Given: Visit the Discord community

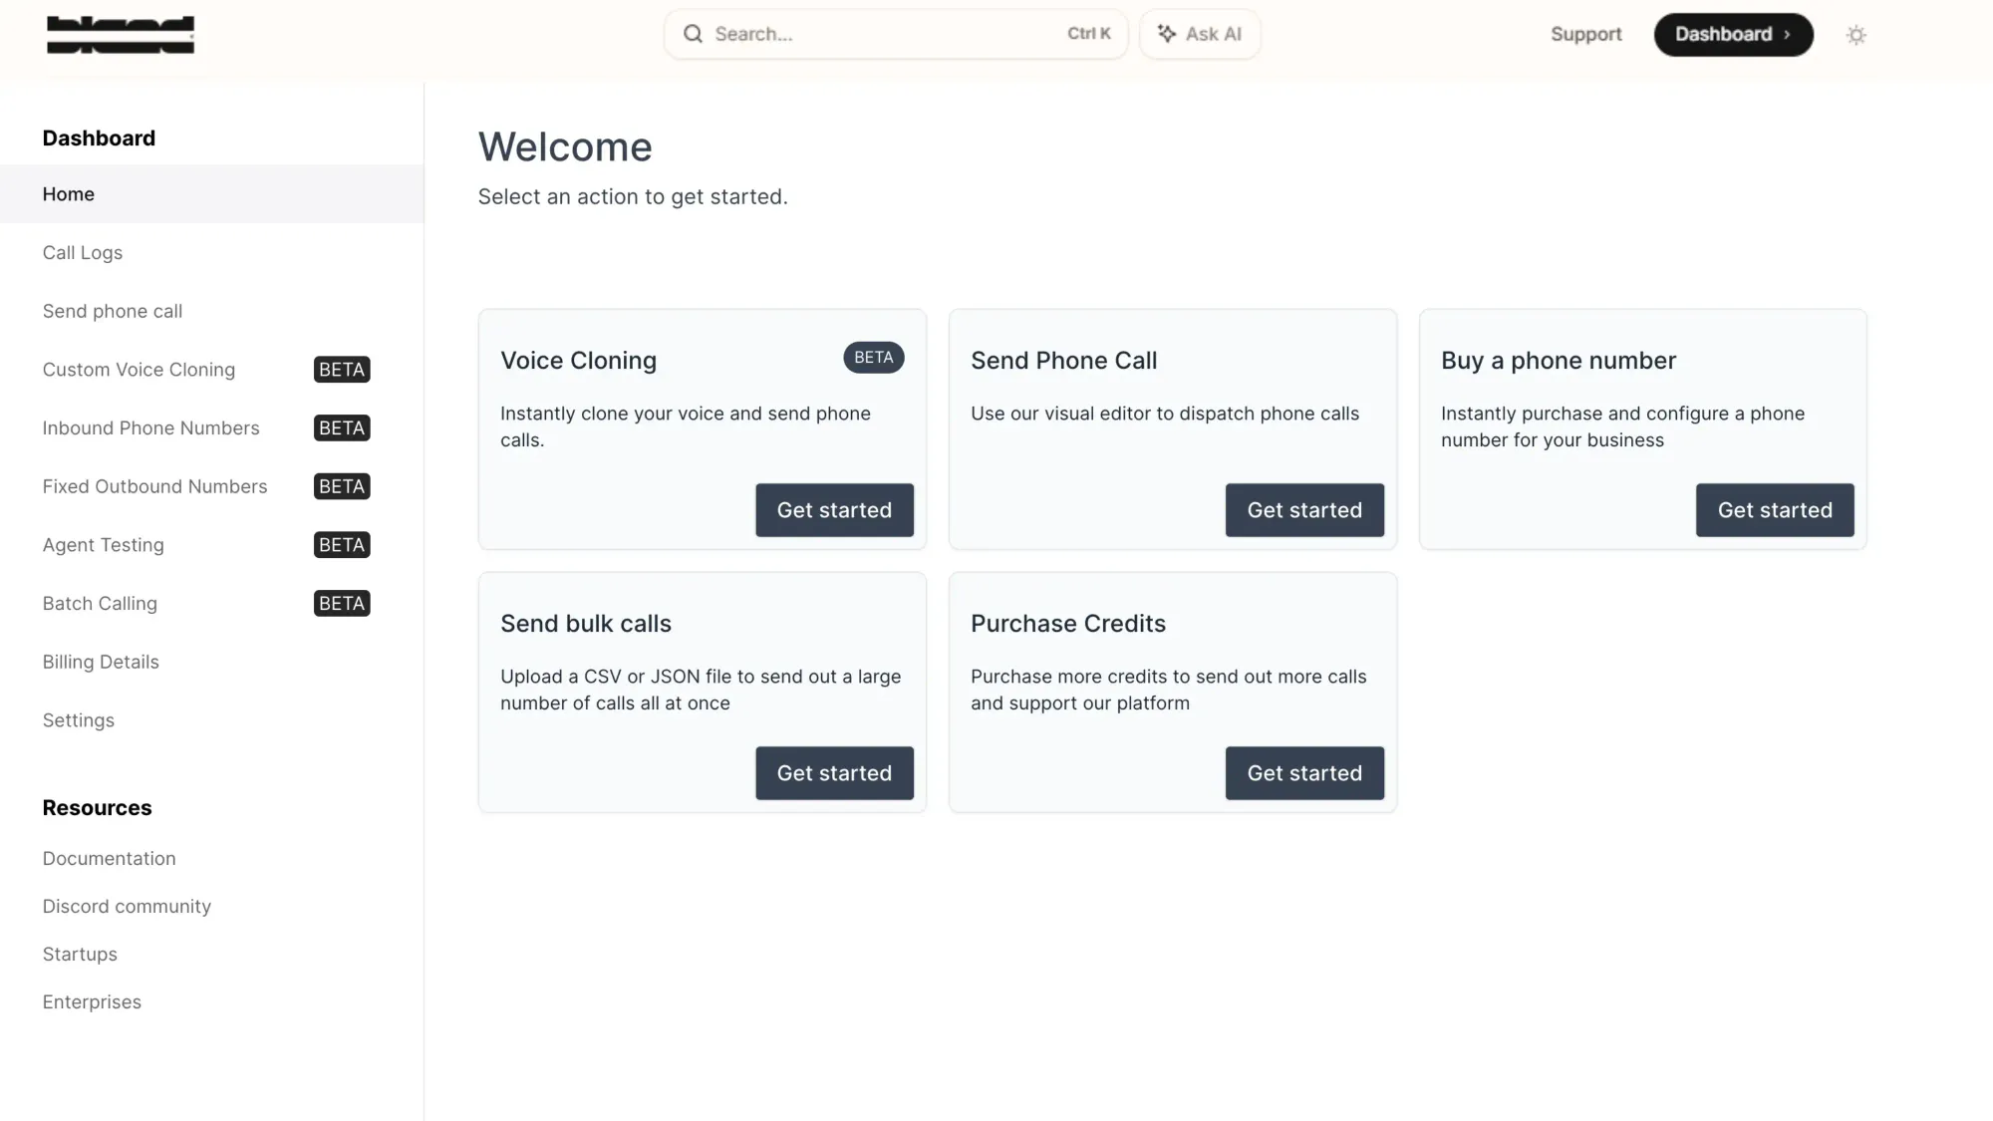Looking at the screenshot, I should coord(127,906).
